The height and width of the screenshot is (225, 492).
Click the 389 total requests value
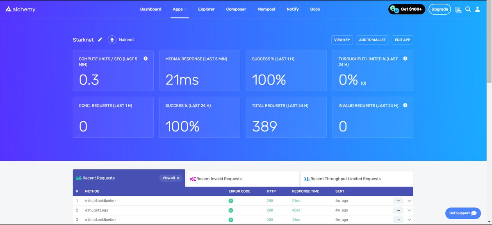coord(264,126)
